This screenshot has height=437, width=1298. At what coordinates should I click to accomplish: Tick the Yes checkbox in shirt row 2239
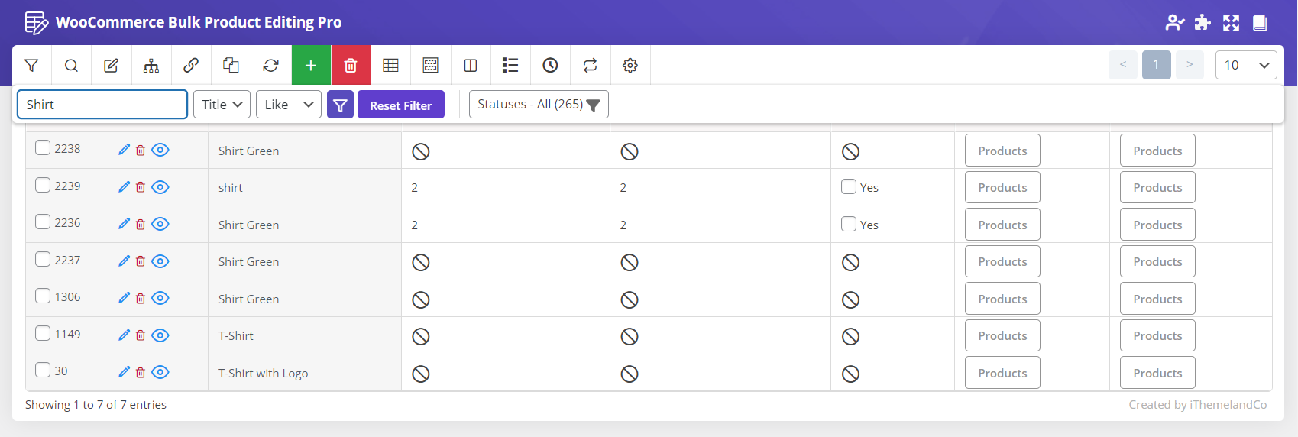coord(848,187)
